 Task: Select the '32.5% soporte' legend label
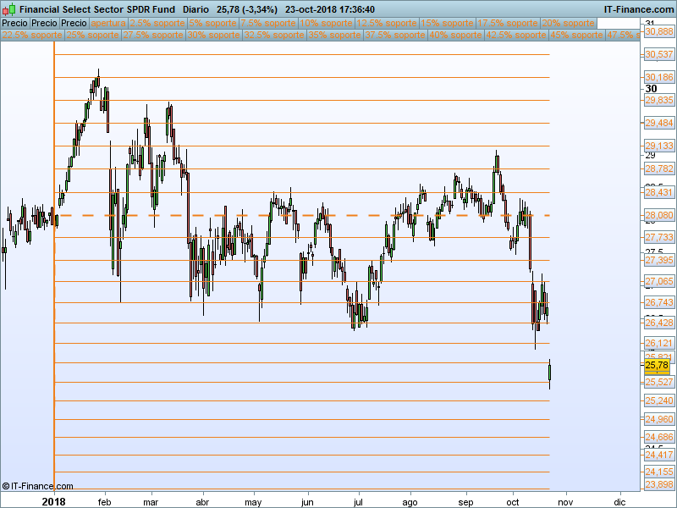pyautogui.click(x=273, y=35)
